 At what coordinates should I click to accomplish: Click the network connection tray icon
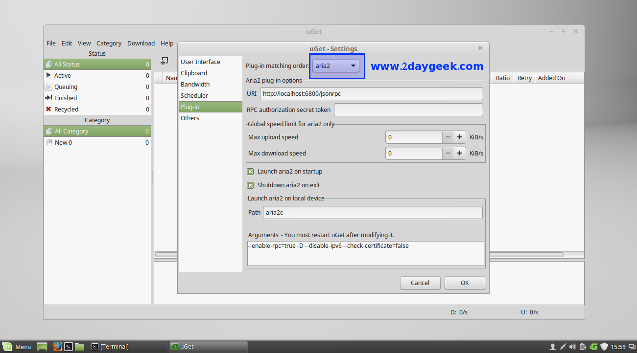point(563,347)
